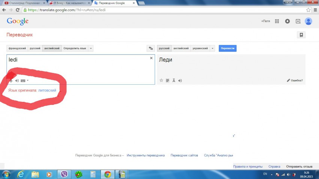
Task: Open Google apps grid
Action: click(277, 21)
